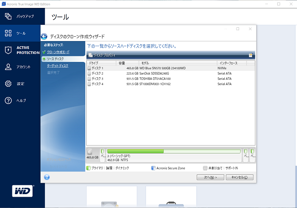Viewport: 297px width, 208px height.
Task: Click the back arrow icon in wizard header
Action: 44,36
